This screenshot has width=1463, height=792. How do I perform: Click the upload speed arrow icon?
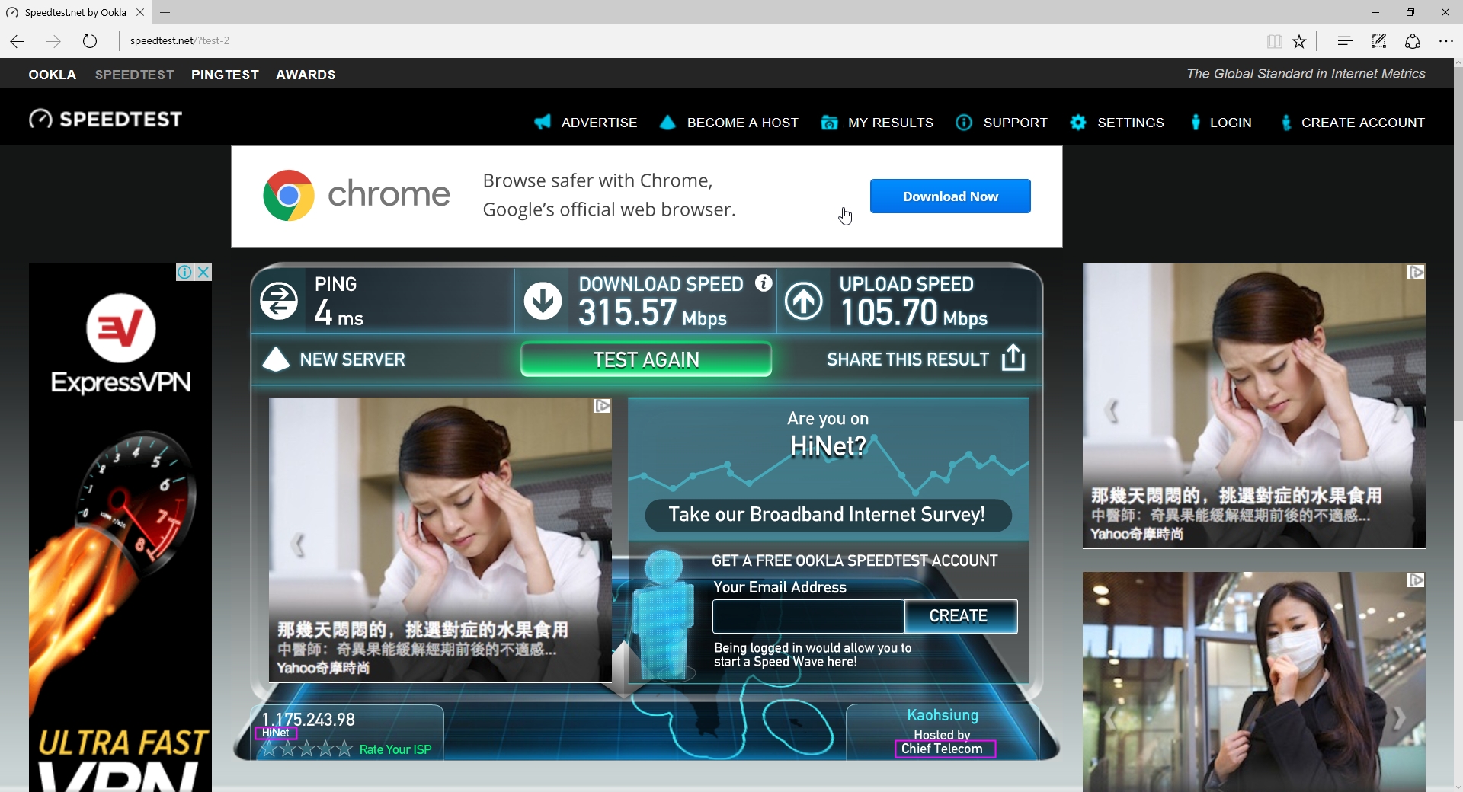click(x=804, y=302)
